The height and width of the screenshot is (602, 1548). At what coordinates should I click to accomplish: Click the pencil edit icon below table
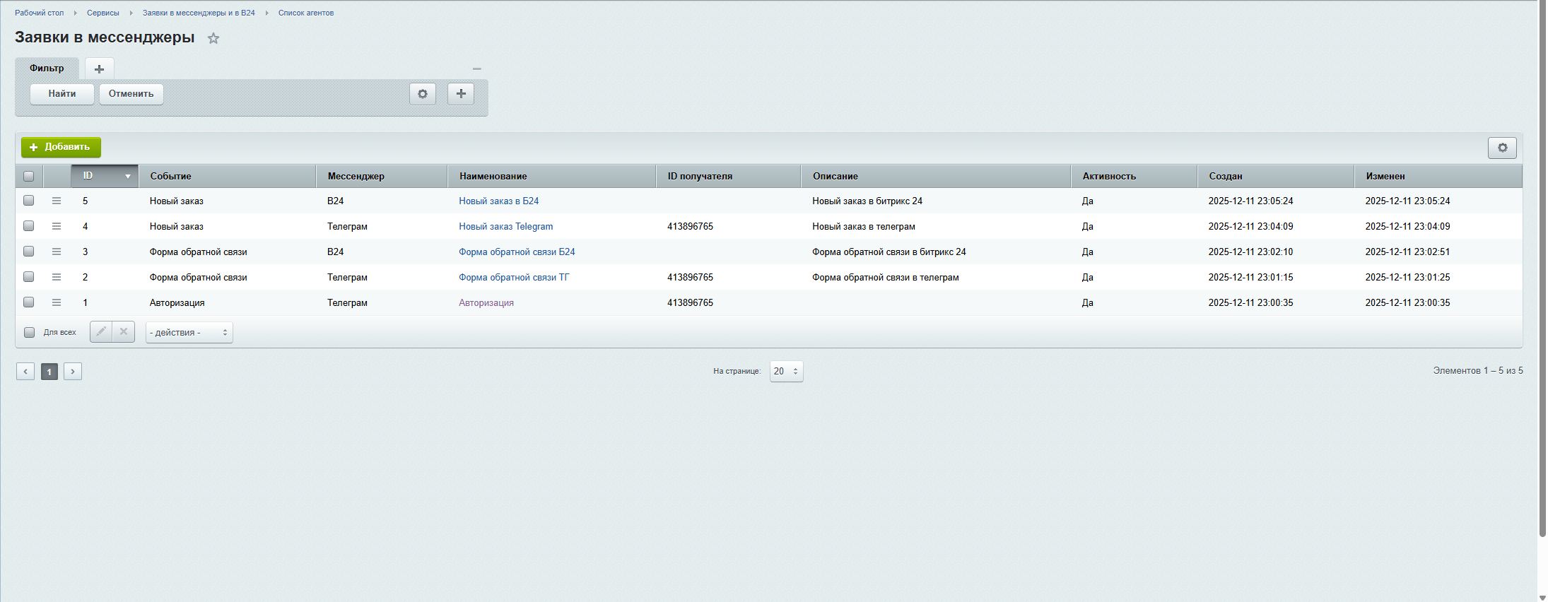point(101,332)
